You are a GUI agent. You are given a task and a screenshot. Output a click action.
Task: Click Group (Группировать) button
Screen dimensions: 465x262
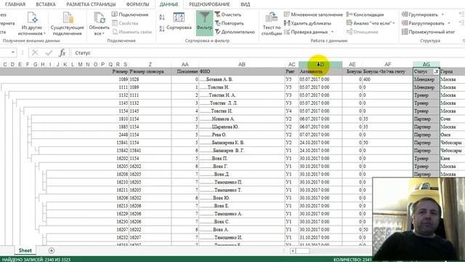click(x=420, y=15)
